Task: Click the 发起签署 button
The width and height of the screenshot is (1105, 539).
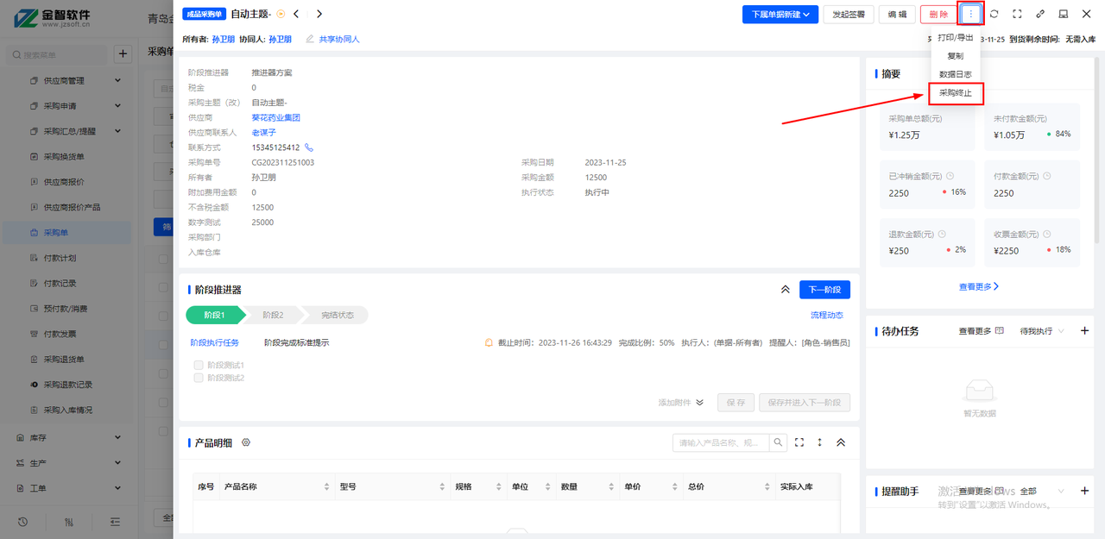Action: tap(848, 14)
